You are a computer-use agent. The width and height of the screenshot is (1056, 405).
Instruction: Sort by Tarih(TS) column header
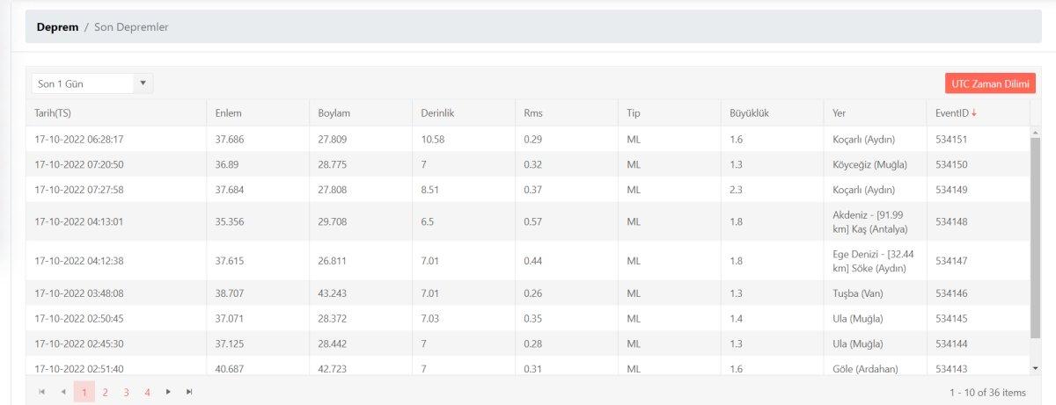coord(55,112)
